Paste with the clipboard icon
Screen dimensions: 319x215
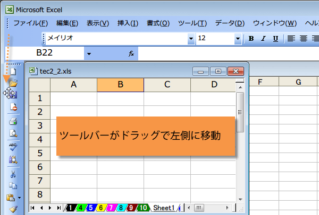tap(11, 198)
